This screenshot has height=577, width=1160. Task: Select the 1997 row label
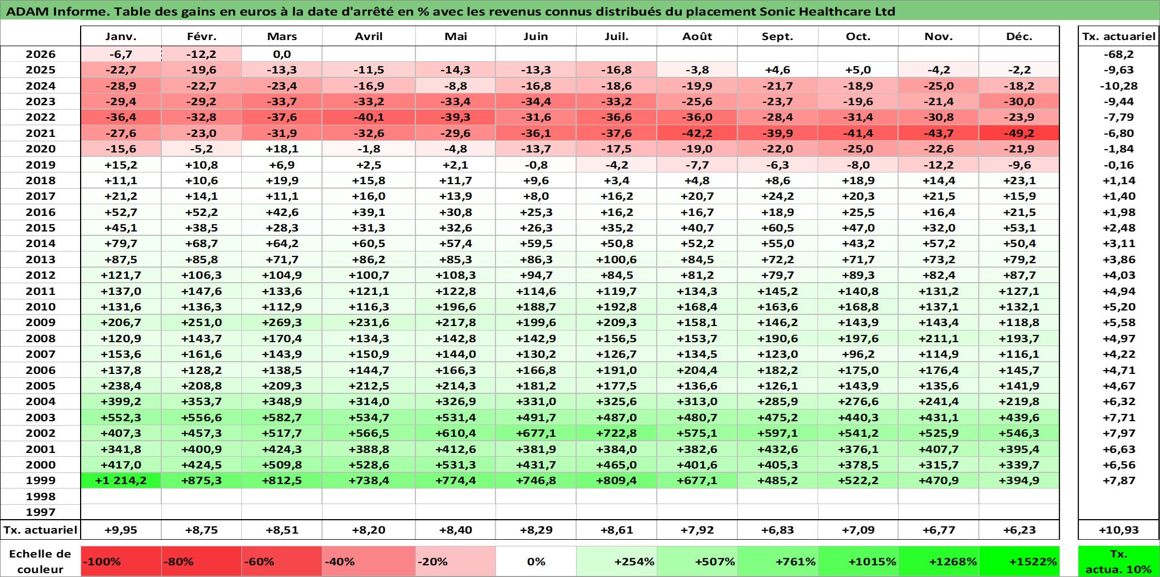(41, 512)
